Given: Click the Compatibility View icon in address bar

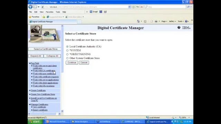Looking at the screenshot, I should click(133, 7).
